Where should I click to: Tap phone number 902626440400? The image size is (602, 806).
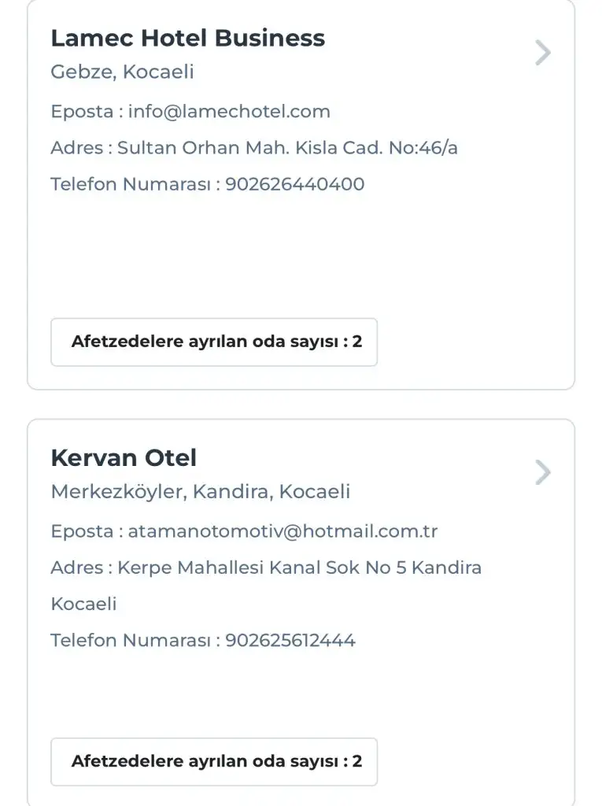click(x=295, y=184)
